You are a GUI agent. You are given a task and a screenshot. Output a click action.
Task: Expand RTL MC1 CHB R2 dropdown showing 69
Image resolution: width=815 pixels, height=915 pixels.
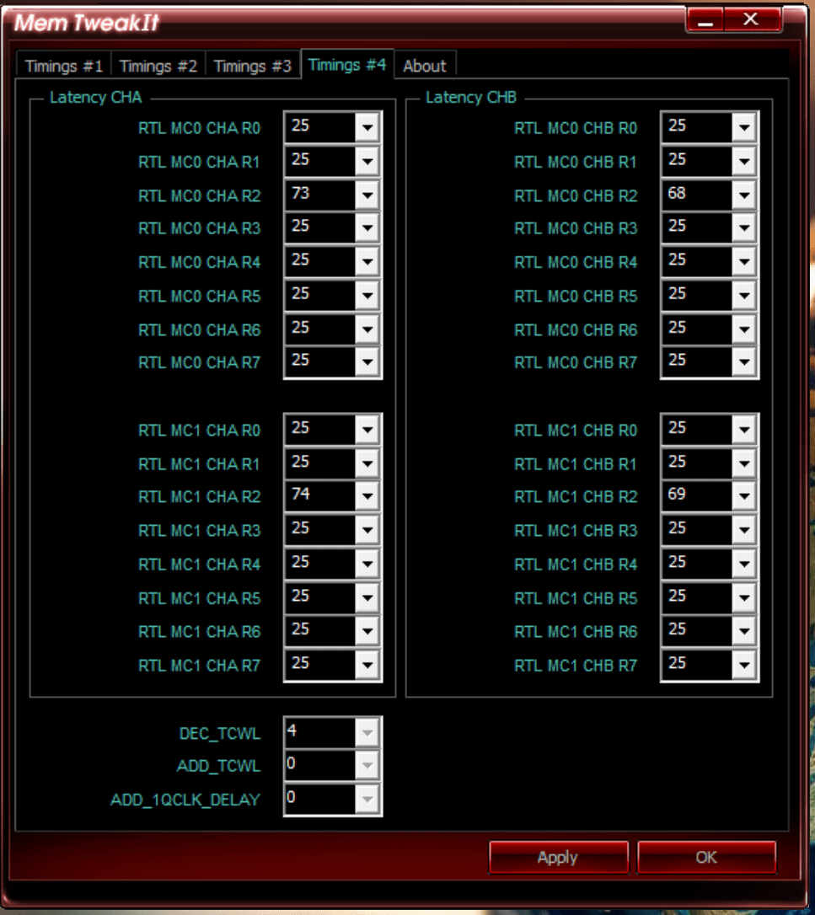[x=744, y=496]
